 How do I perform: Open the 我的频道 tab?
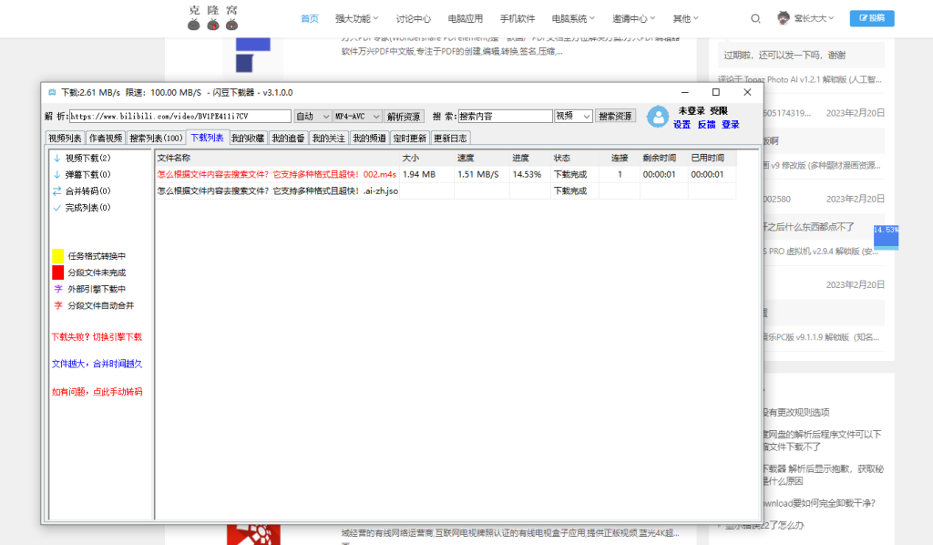(x=369, y=138)
